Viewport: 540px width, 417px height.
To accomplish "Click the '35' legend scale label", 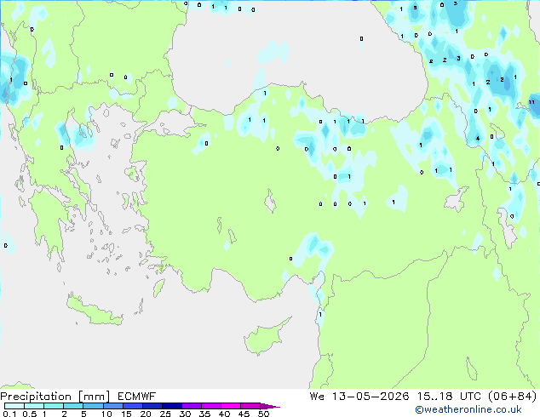I will [204, 414].
